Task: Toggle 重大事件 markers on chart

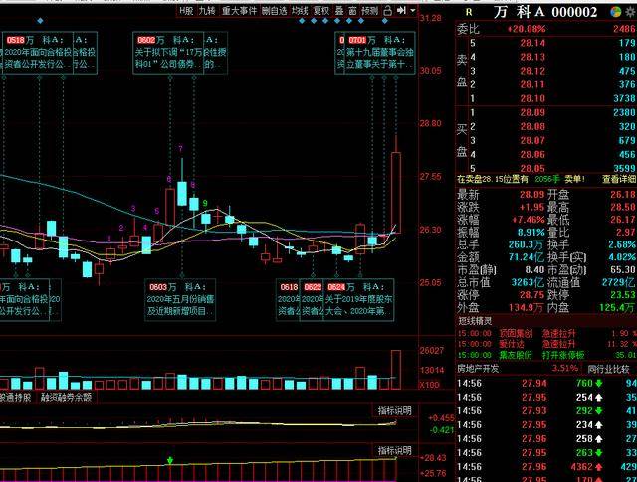Action: [239, 11]
